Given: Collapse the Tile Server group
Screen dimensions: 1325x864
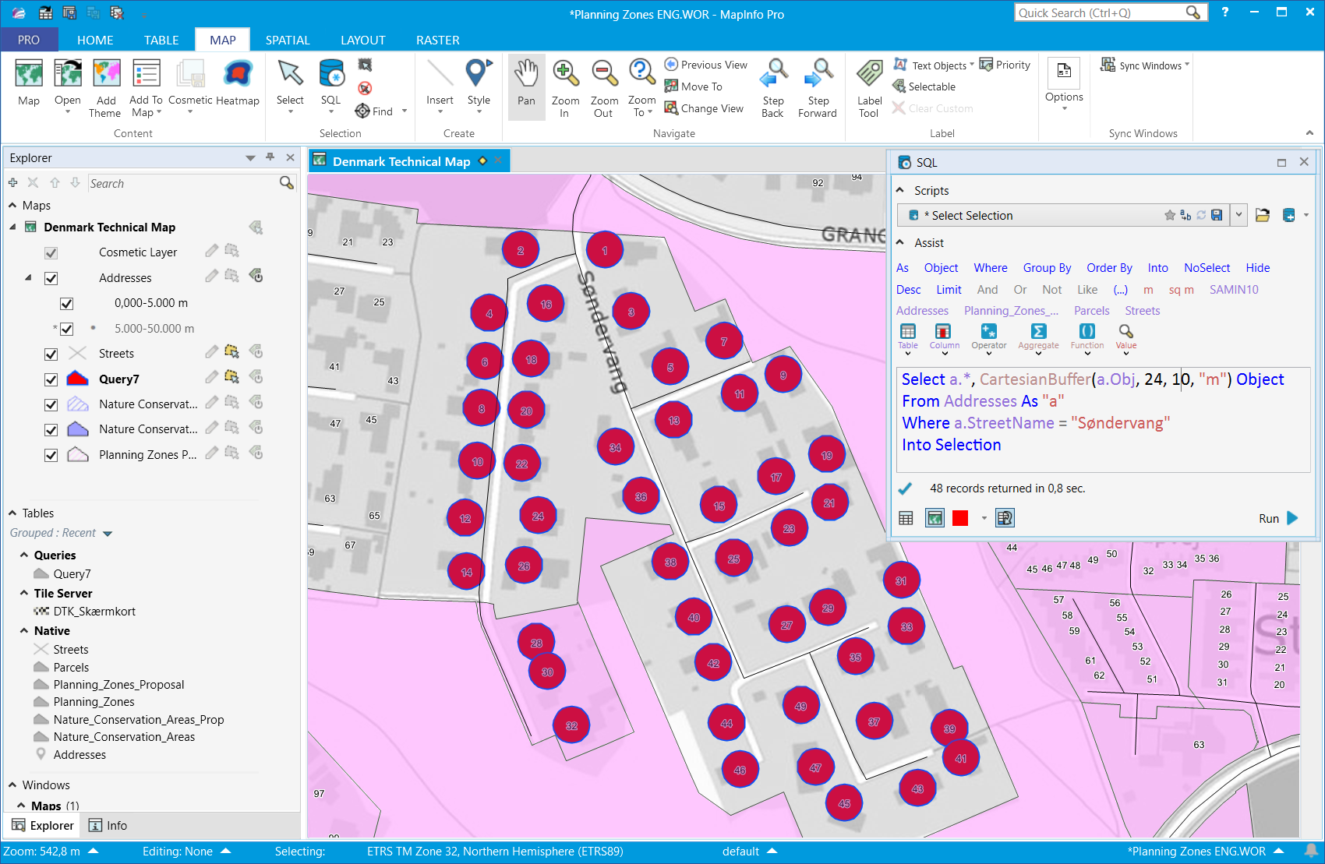Looking at the screenshot, I should tap(24, 594).
